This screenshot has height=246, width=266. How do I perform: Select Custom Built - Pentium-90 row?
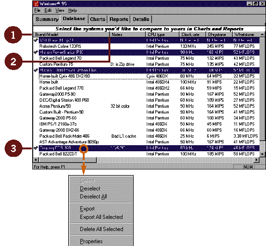tap(149, 112)
